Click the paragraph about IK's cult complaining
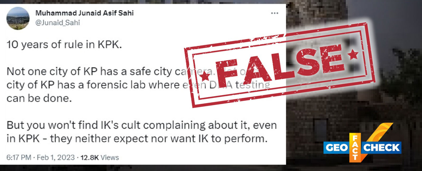 142,132
